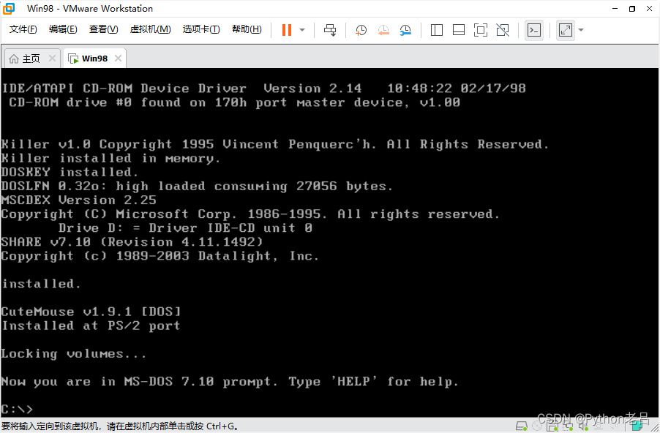
Task: Open the 编辑(E) menu
Action: [x=63, y=29]
